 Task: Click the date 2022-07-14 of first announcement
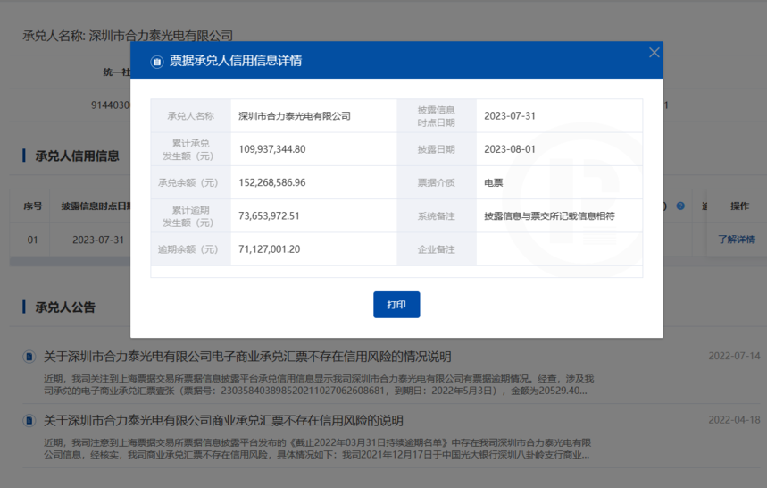click(x=734, y=356)
